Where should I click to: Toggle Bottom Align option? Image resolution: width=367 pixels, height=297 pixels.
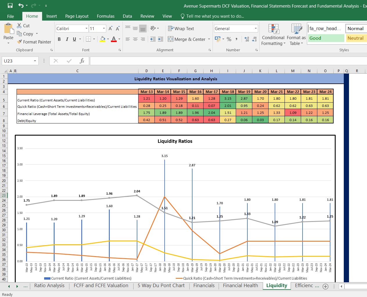tap(143, 28)
